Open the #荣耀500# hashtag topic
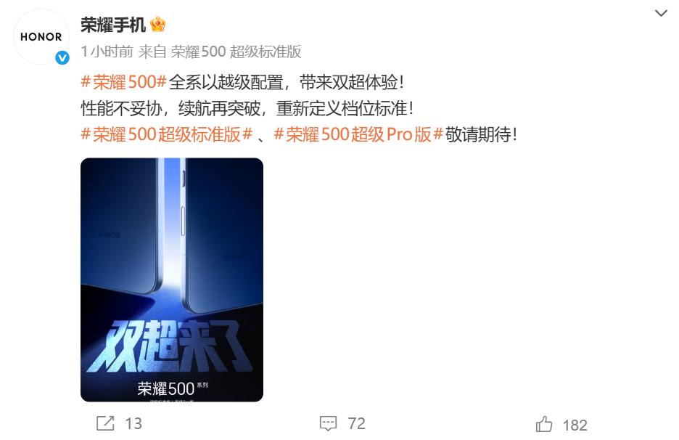Image resolution: width=679 pixels, height=440 pixels. tap(124, 82)
